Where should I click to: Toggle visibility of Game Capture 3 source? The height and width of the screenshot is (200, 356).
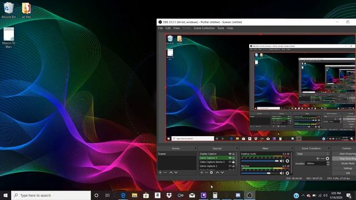coord(230,158)
